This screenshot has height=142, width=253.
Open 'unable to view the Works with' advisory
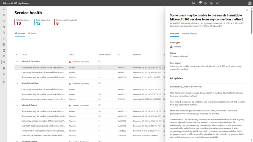pos(90,135)
